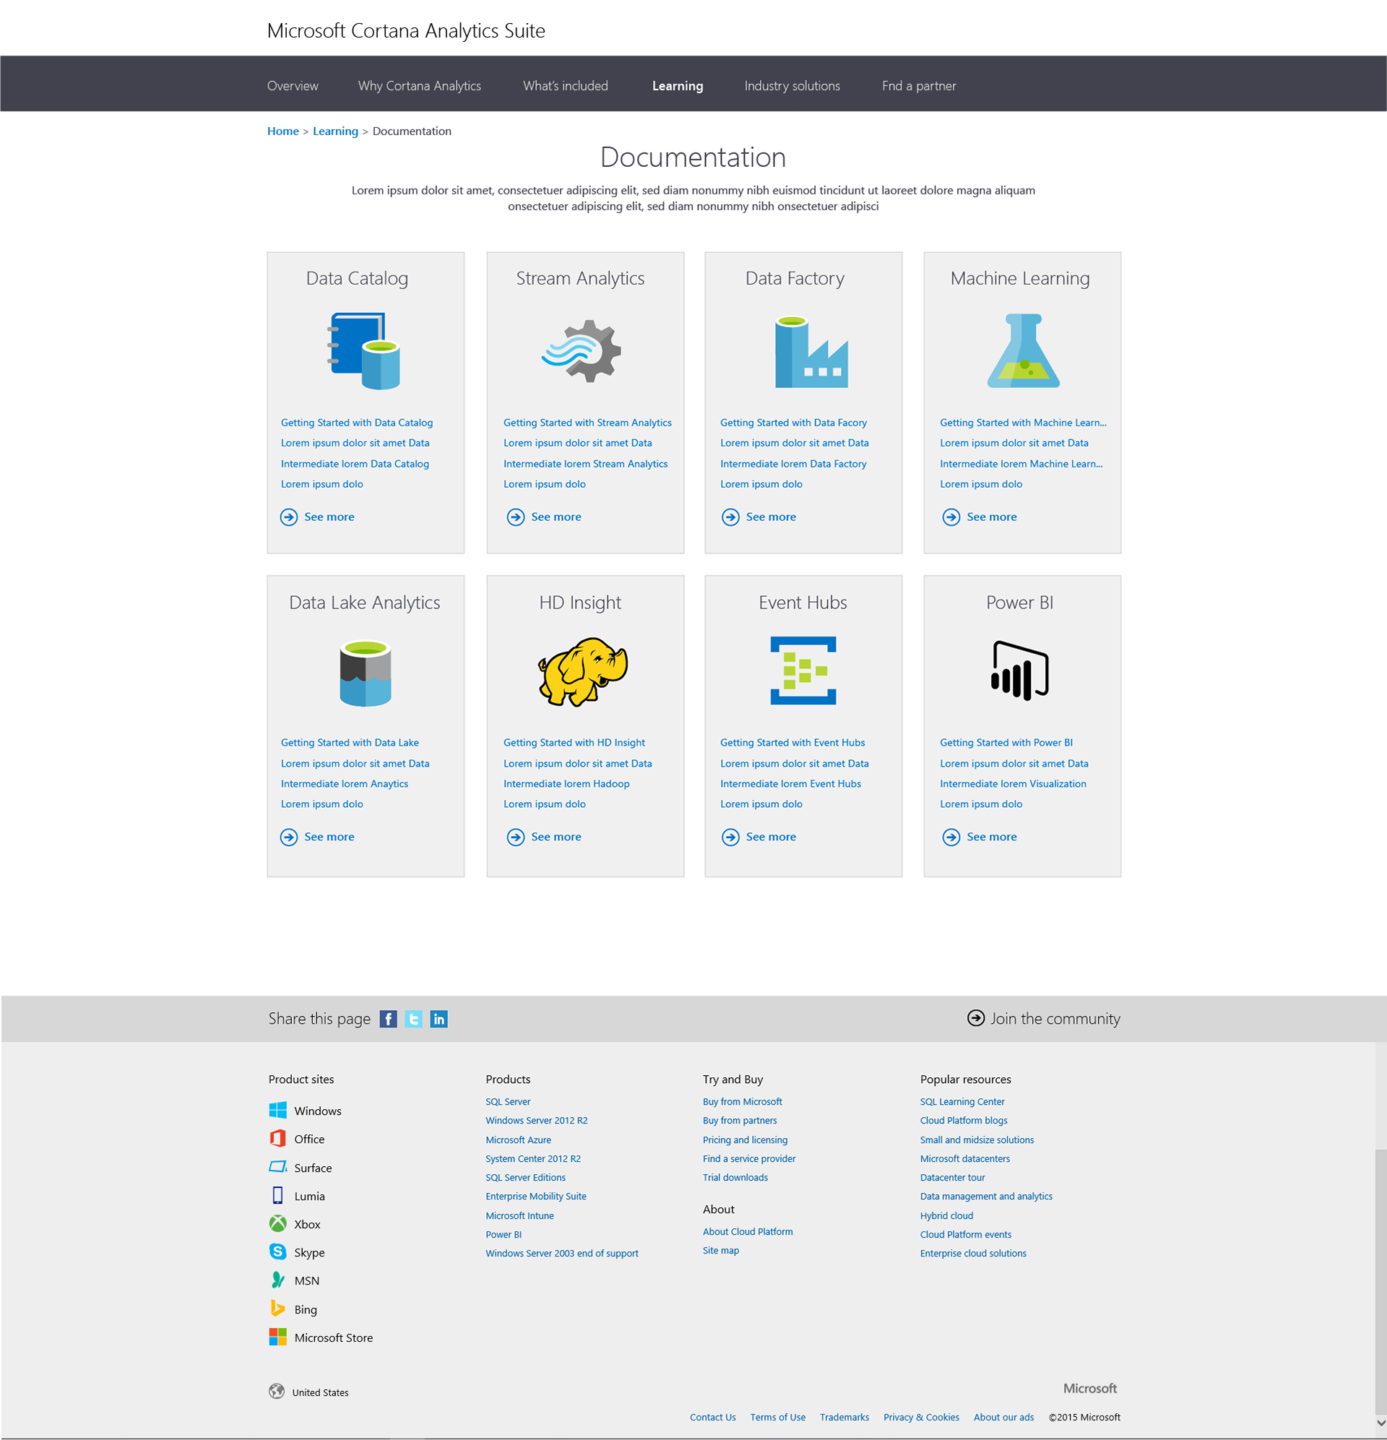Open About Cloud Platform footer link

tap(747, 1232)
